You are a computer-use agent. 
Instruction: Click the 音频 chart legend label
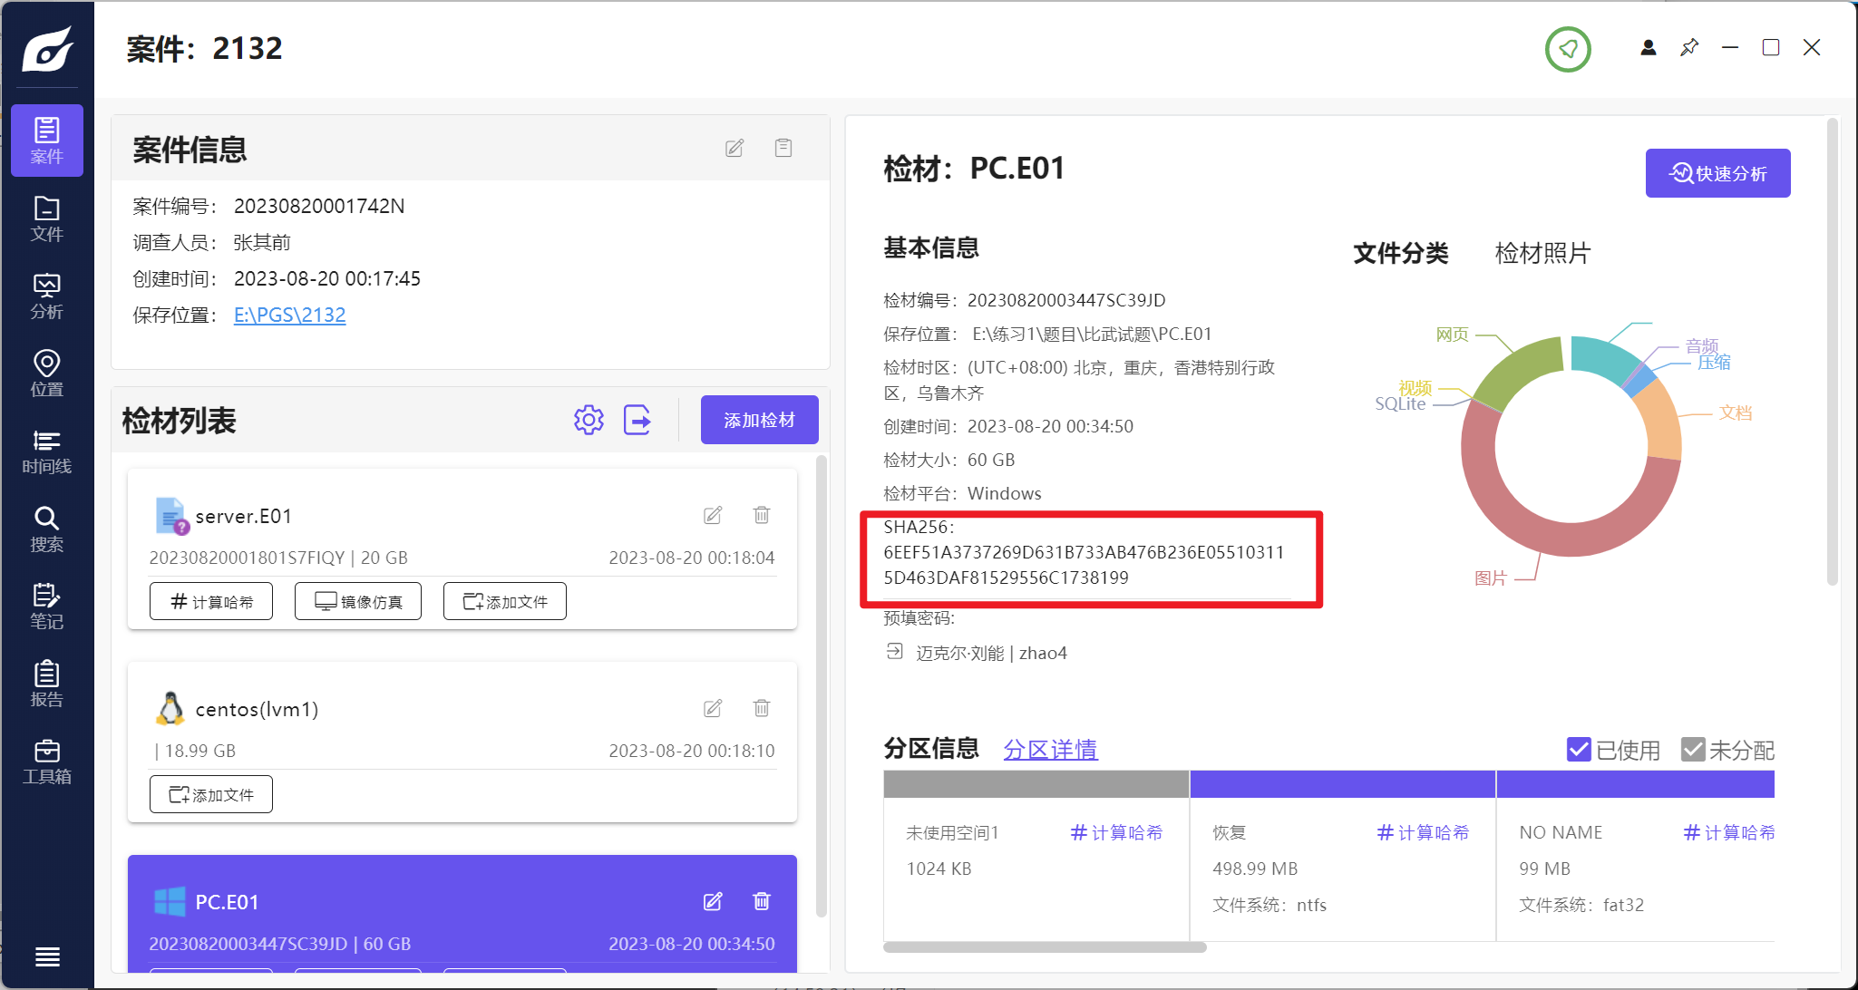(1702, 345)
